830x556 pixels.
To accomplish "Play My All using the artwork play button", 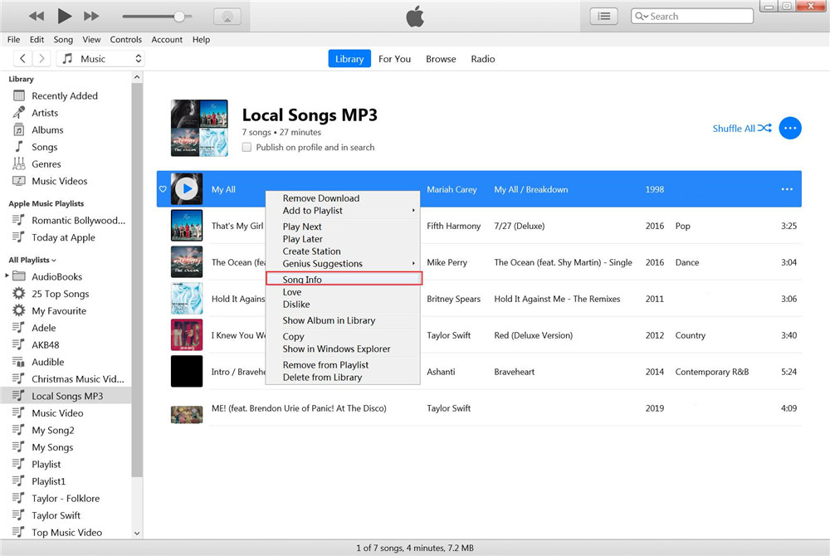I will pyautogui.click(x=186, y=189).
